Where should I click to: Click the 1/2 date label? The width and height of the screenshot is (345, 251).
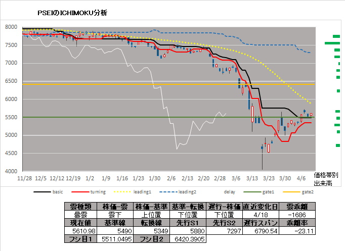point(90,178)
